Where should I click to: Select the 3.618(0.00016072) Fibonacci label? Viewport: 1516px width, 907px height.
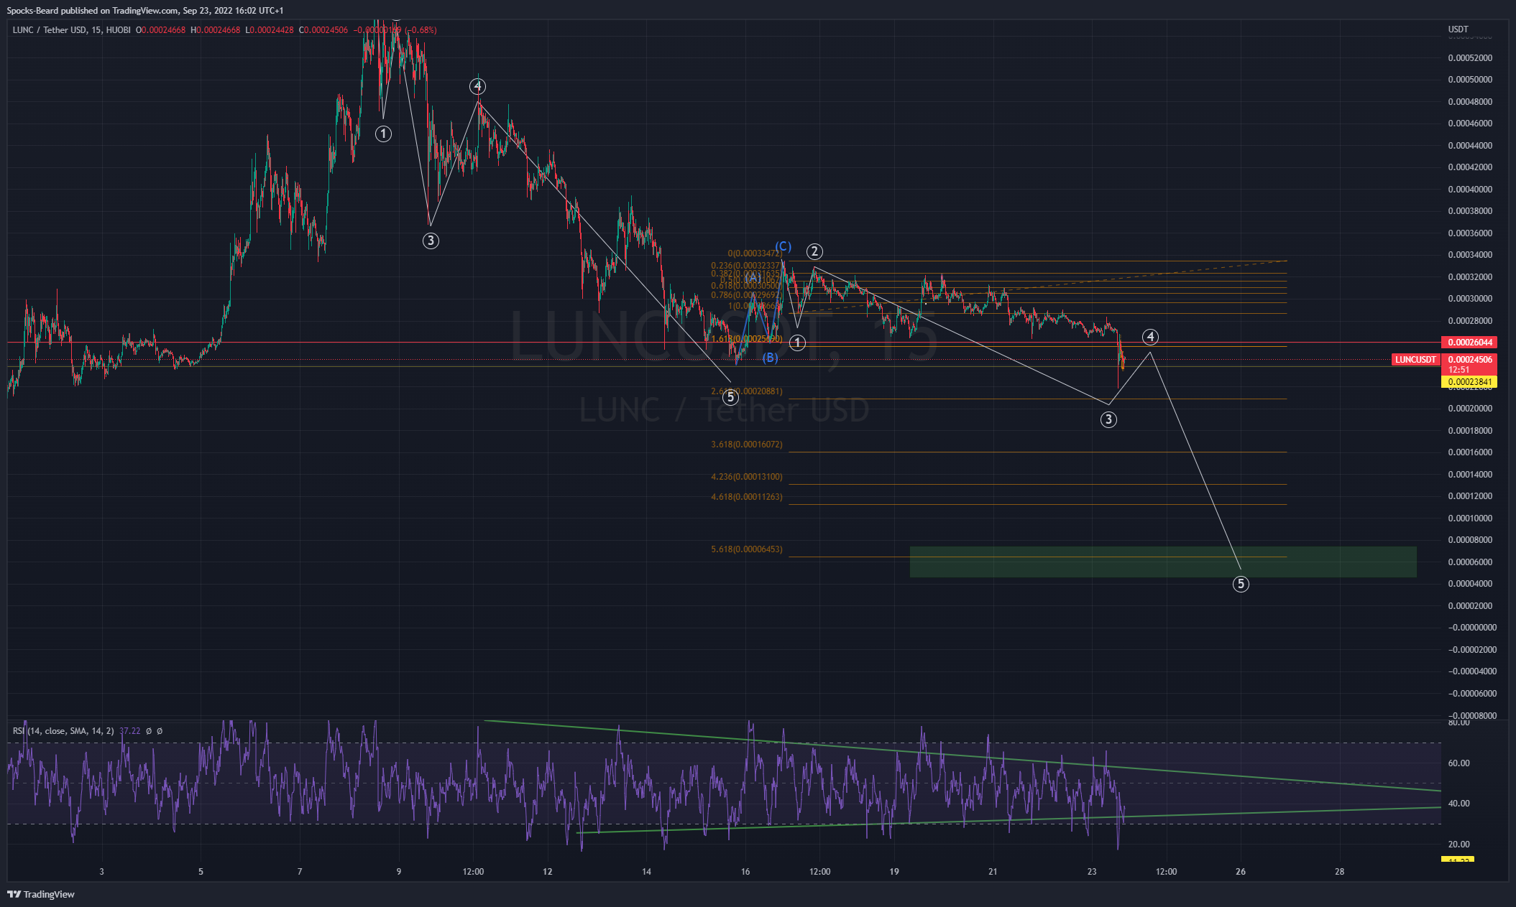(747, 445)
